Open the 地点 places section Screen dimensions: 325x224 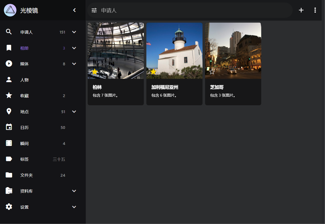24,112
